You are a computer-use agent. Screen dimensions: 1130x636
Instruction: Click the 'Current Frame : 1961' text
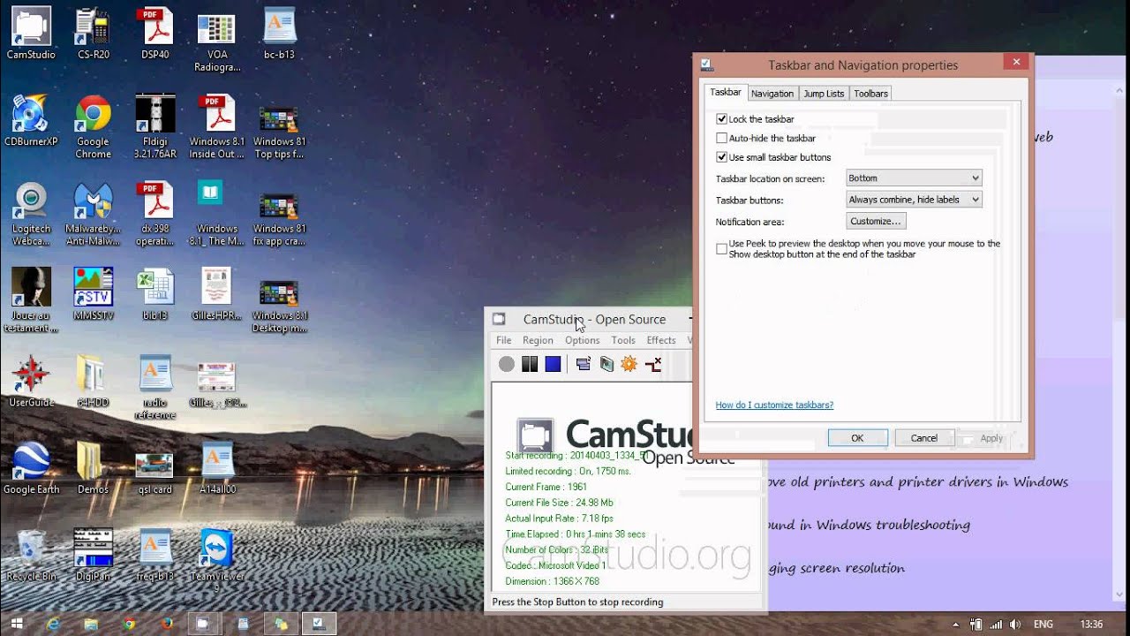(x=546, y=487)
